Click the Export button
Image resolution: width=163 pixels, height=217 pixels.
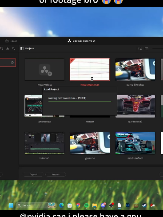click(x=33, y=175)
